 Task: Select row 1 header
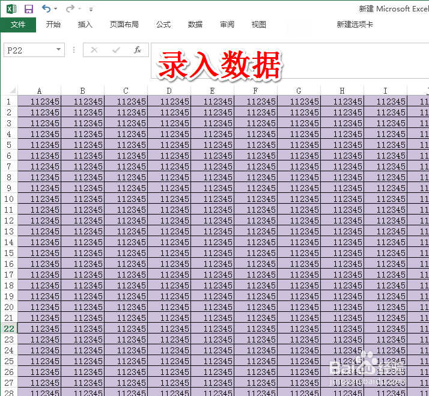[x=9, y=102]
